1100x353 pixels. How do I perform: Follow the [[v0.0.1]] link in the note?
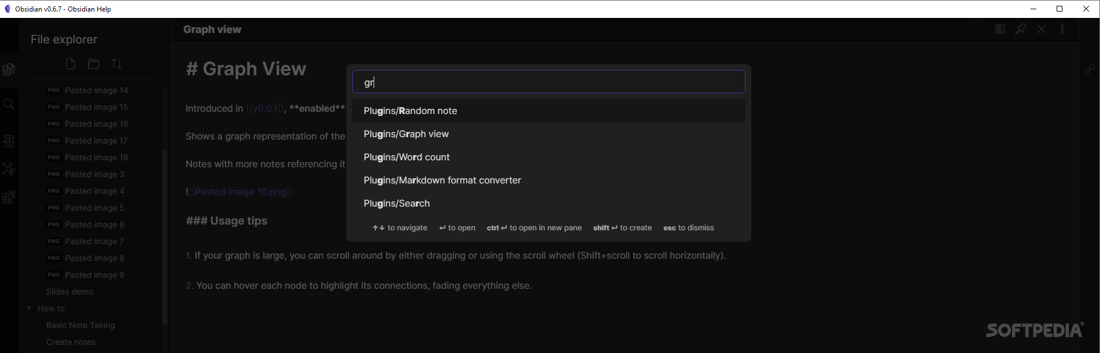265,109
